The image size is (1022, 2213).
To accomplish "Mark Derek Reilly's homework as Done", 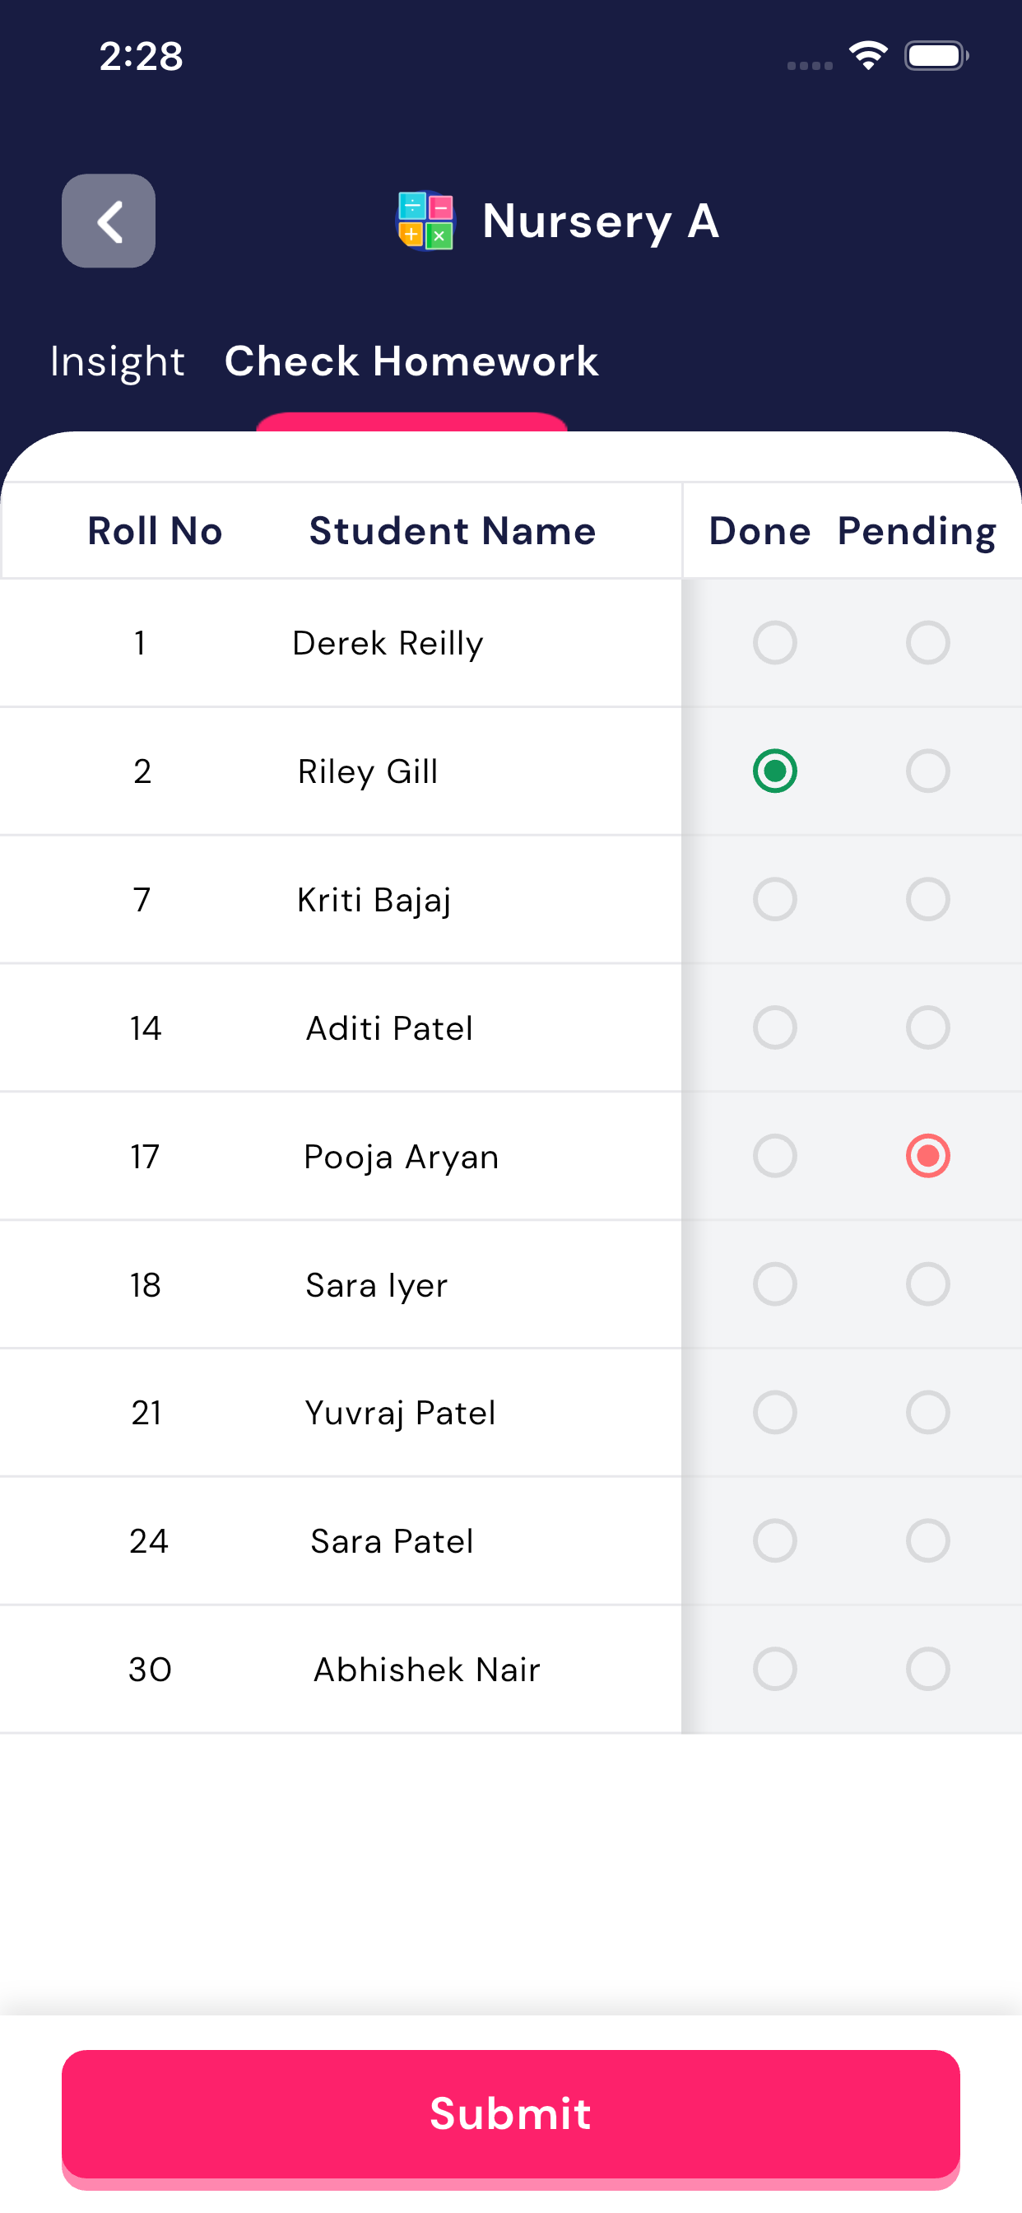I will 774,643.
